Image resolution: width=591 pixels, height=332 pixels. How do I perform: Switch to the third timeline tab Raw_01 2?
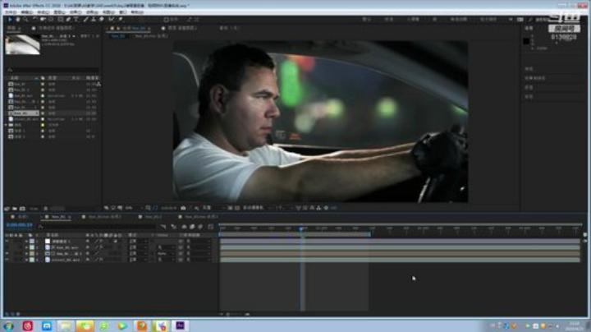pos(153,217)
